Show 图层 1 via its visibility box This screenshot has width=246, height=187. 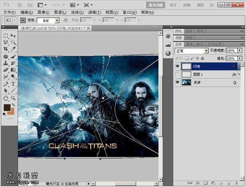(177, 74)
